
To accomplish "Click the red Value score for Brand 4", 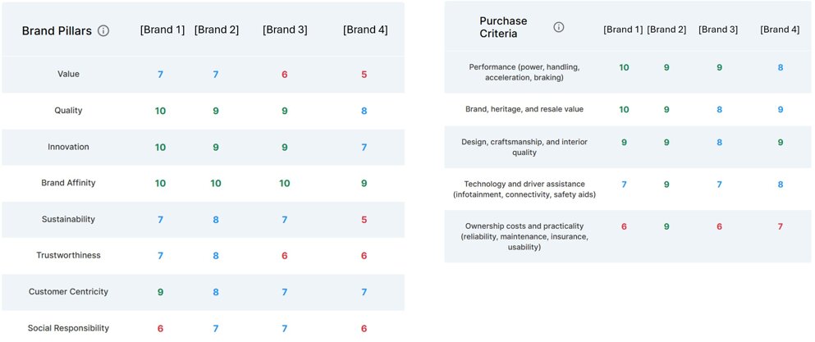I will coord(364,75).
